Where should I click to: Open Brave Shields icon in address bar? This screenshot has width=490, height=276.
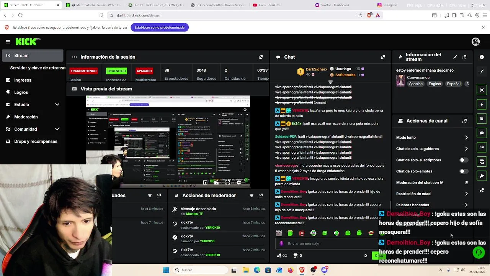click(x=369, y=15)
